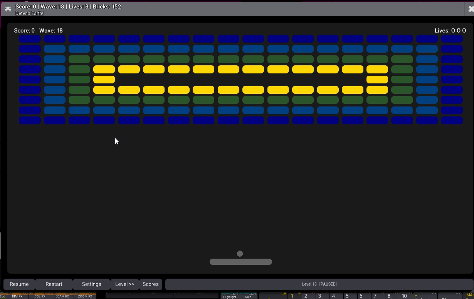Close the game window with the X
Image resolution: width=474 pixels, height=299 pixels.
pos(469,8)
